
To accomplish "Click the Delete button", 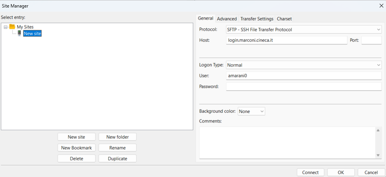I will pos(76,159).
